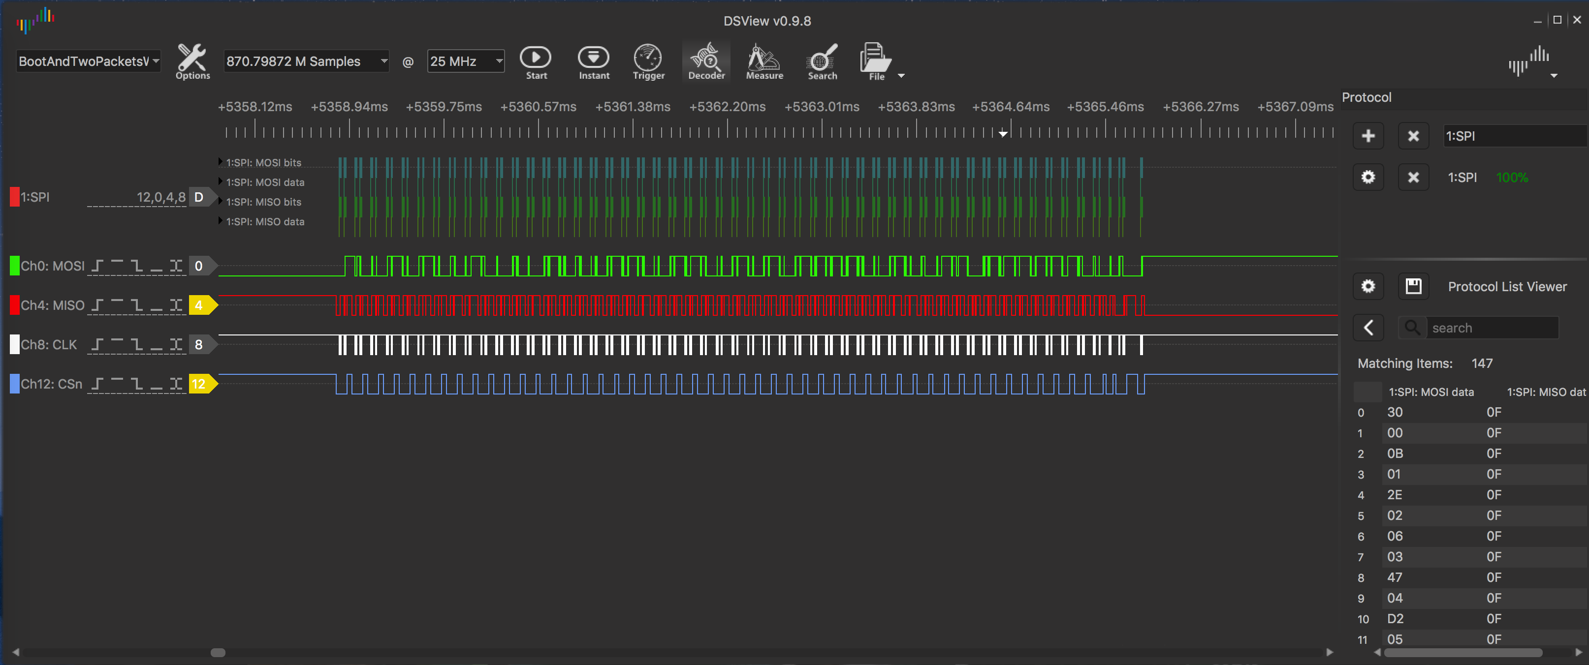Screen dimensions: 1589x665
Task: Select high level trigger for Ch12: CSn
Action: pyautogui.click(x=117, y=384)
